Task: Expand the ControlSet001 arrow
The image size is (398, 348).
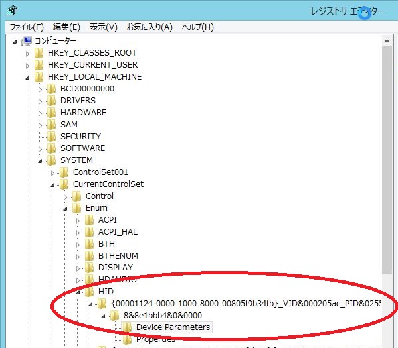Action: [52, 173]
